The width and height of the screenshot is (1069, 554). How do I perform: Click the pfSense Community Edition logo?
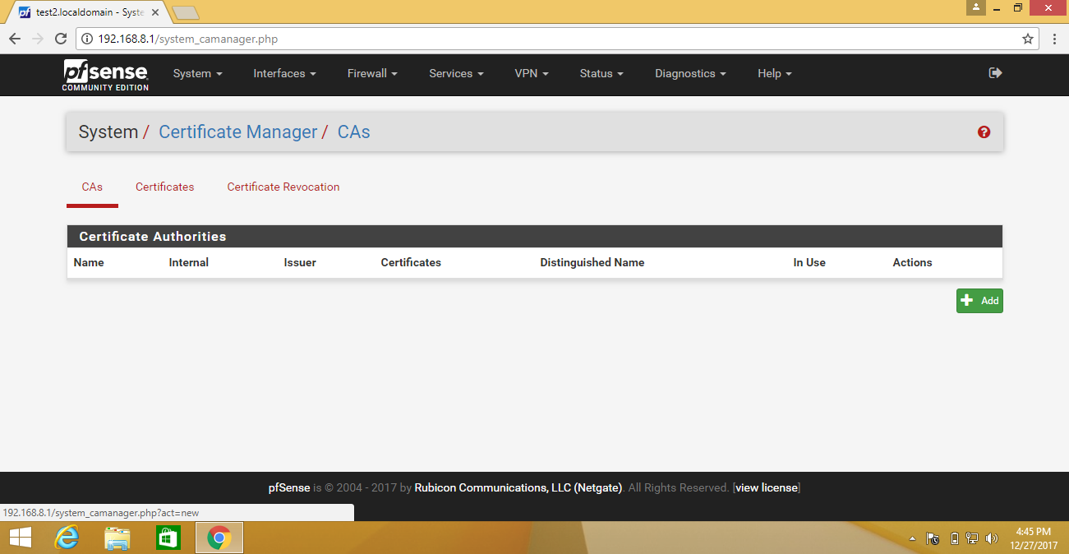point(106,74)
